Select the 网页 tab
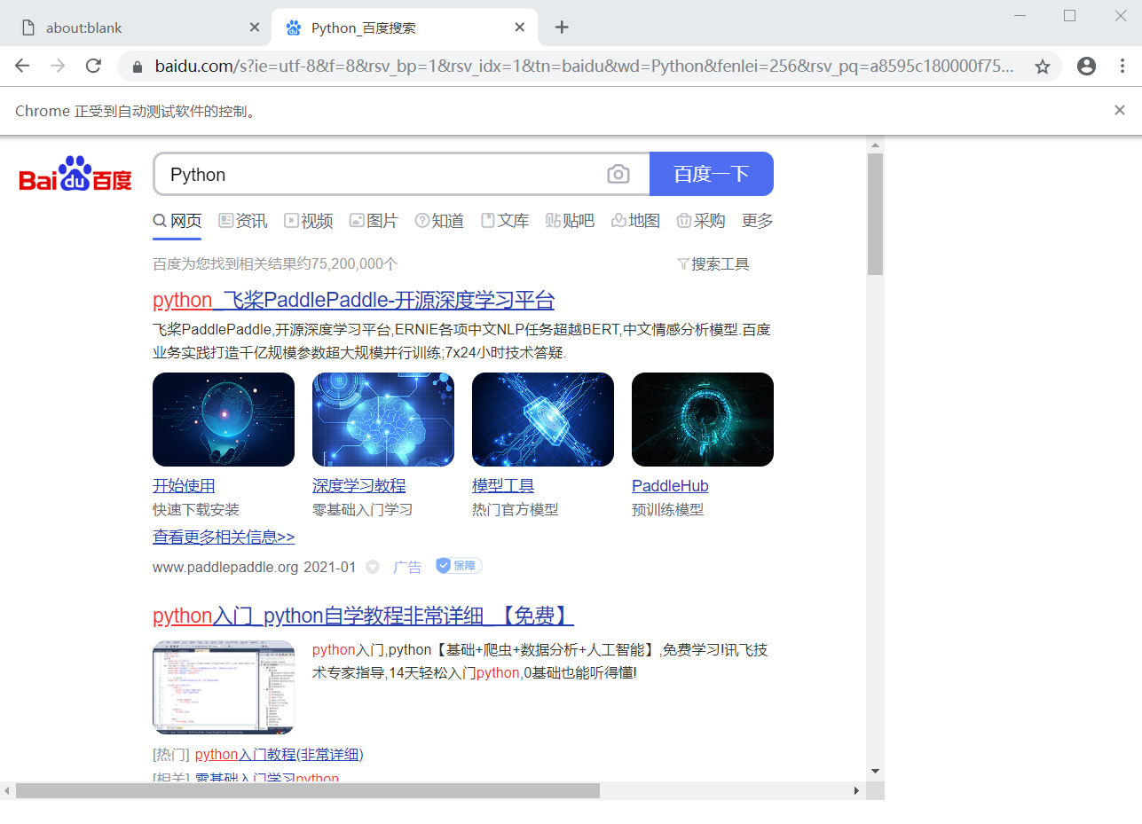Viewport: 1142px width, 824px height. (x=177, y=220)
